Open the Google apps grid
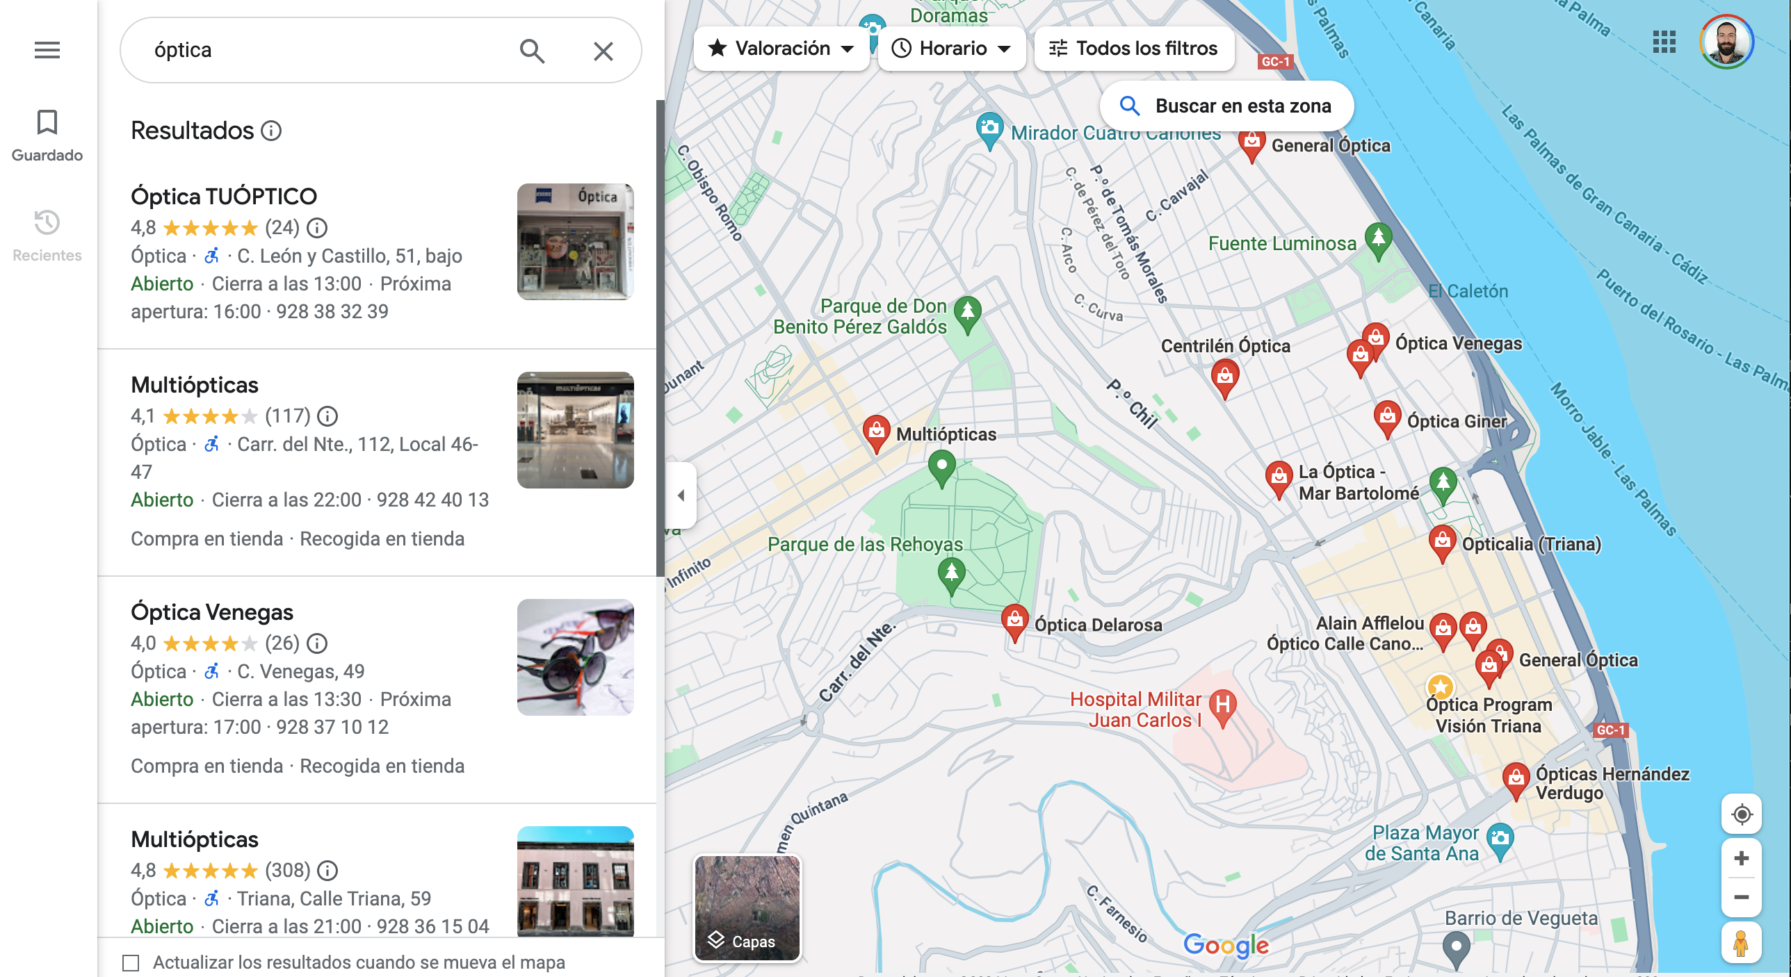The width and height of the screenshot is (1791, 977). pos(1664,42)
